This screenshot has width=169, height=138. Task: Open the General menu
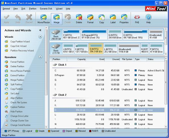6,9
